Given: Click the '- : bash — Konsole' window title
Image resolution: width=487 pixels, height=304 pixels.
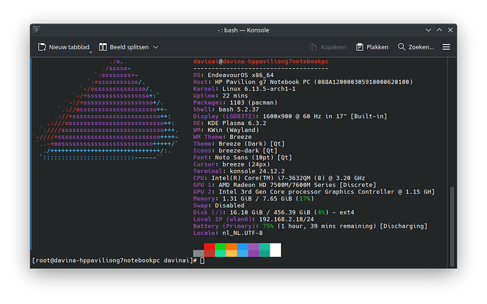Looking at the screenshot, I should tap(243, 30).
